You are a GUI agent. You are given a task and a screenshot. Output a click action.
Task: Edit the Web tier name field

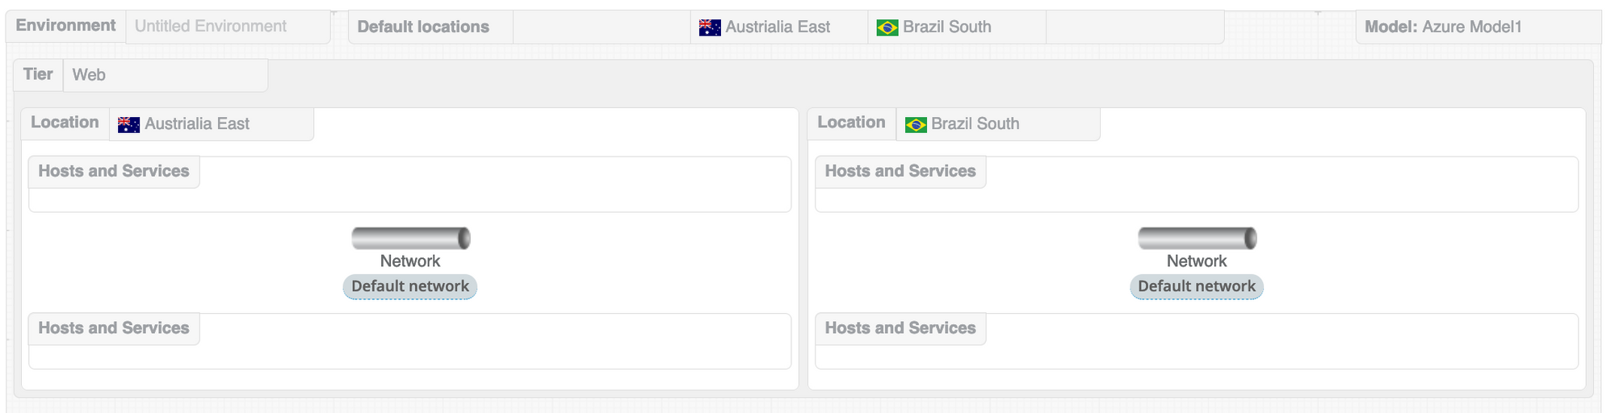point(165,75)
